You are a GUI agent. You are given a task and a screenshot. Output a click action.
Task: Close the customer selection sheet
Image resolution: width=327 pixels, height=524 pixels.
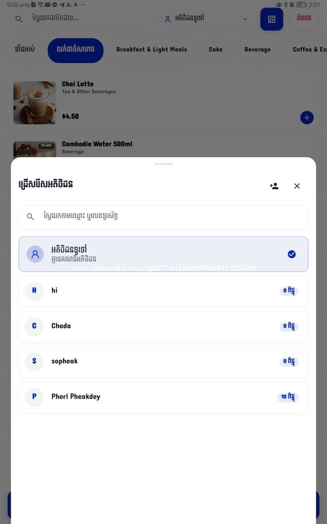(297, 186)
